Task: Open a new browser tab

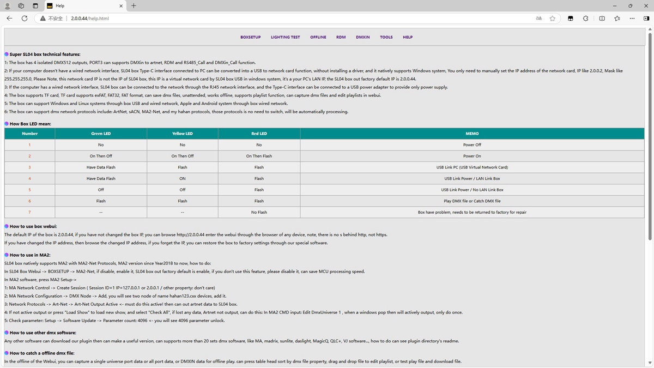Action: pos(134,5)
